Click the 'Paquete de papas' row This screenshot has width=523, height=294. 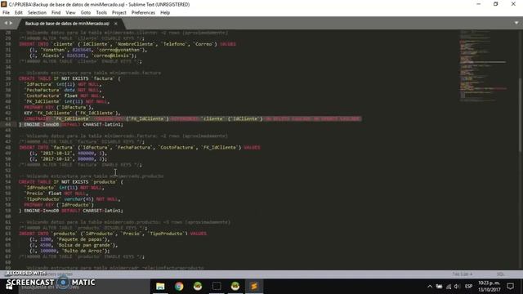tap(69, 239)
